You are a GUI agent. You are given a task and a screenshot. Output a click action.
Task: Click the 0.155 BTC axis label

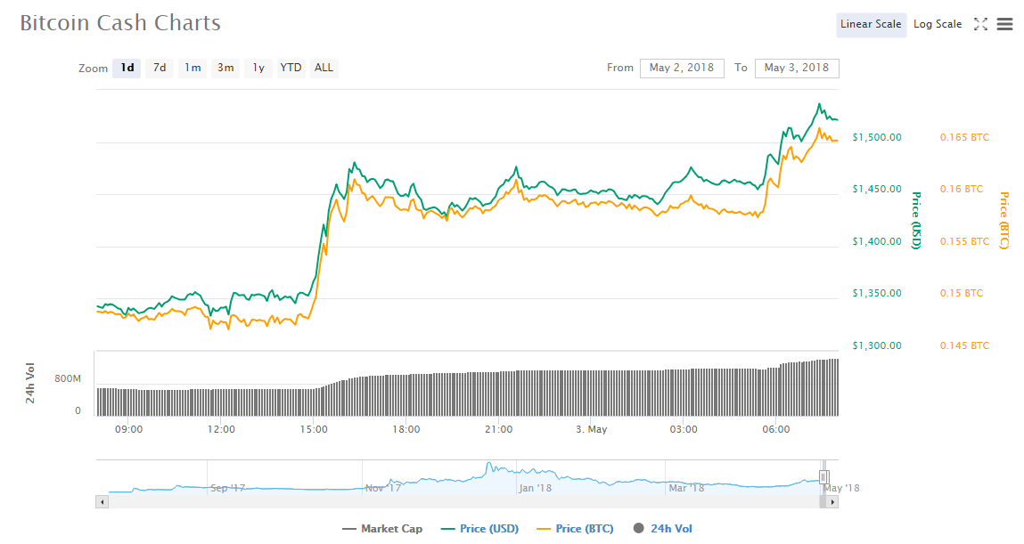[x=964, y=241]
